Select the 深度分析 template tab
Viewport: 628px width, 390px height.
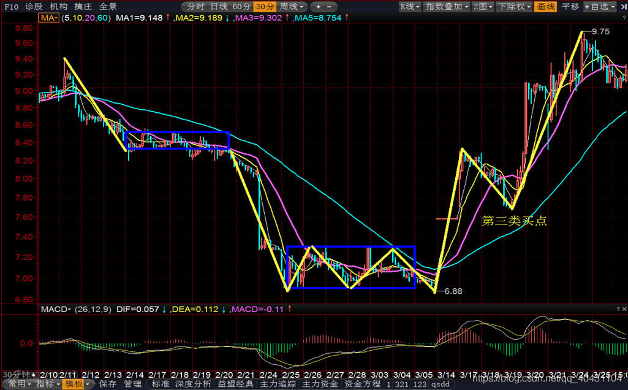click(193, 384)
